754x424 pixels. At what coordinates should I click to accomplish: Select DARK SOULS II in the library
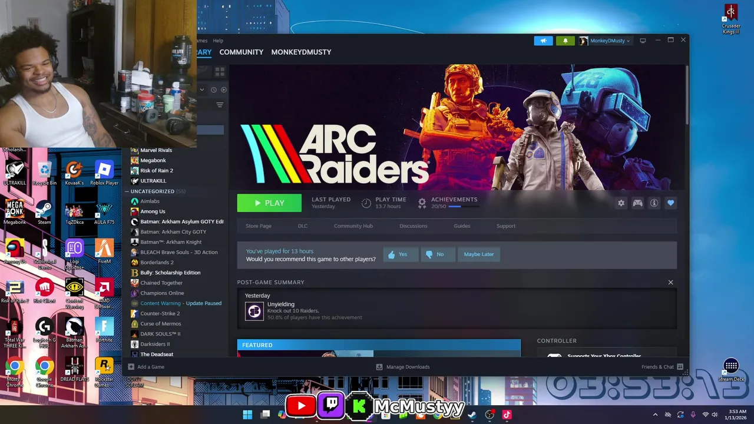click(x=160, y=334)
